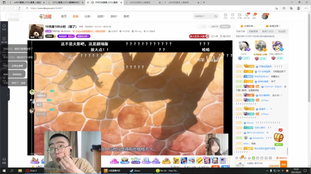Screen dimensions: 311x174
Task: Click the third-place Pikachu avatar in ranking
Action: point(277,47)
